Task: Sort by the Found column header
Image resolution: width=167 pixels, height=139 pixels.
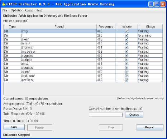Action: [x=59, y=27]
